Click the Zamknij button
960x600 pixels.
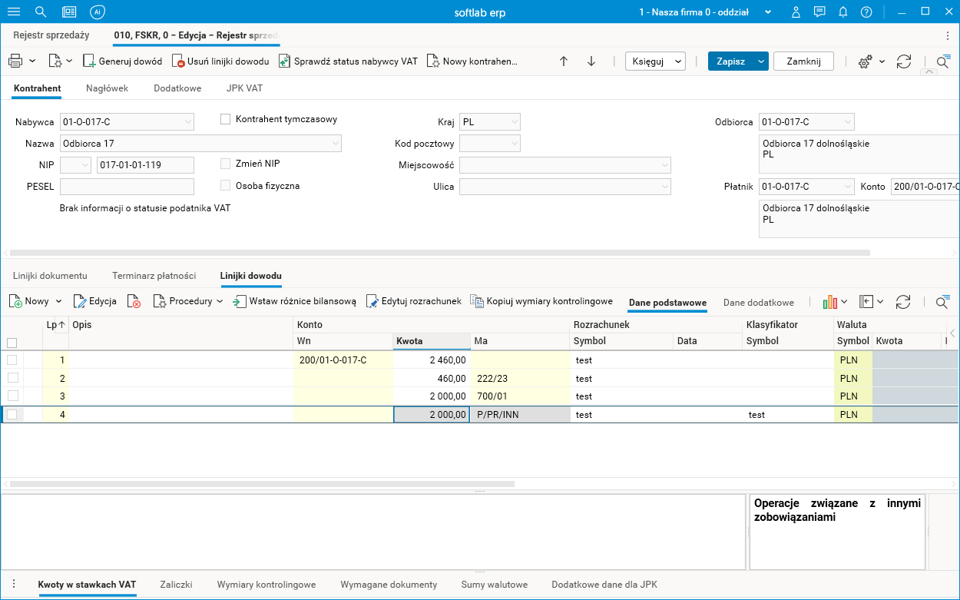(803, 61)
